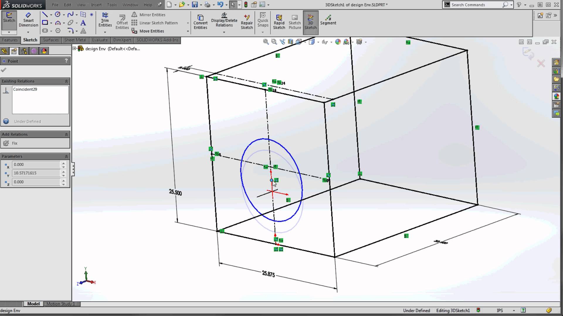The width and height of the screenshot is (563, 316).
Task: Select the Mirror Entities tool
Action: pyautogui.click(x=152, y=15)
